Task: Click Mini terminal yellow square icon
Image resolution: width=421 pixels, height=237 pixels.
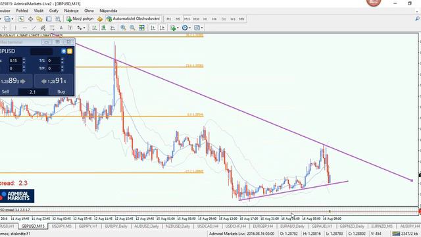Action: tap(70, 51)
